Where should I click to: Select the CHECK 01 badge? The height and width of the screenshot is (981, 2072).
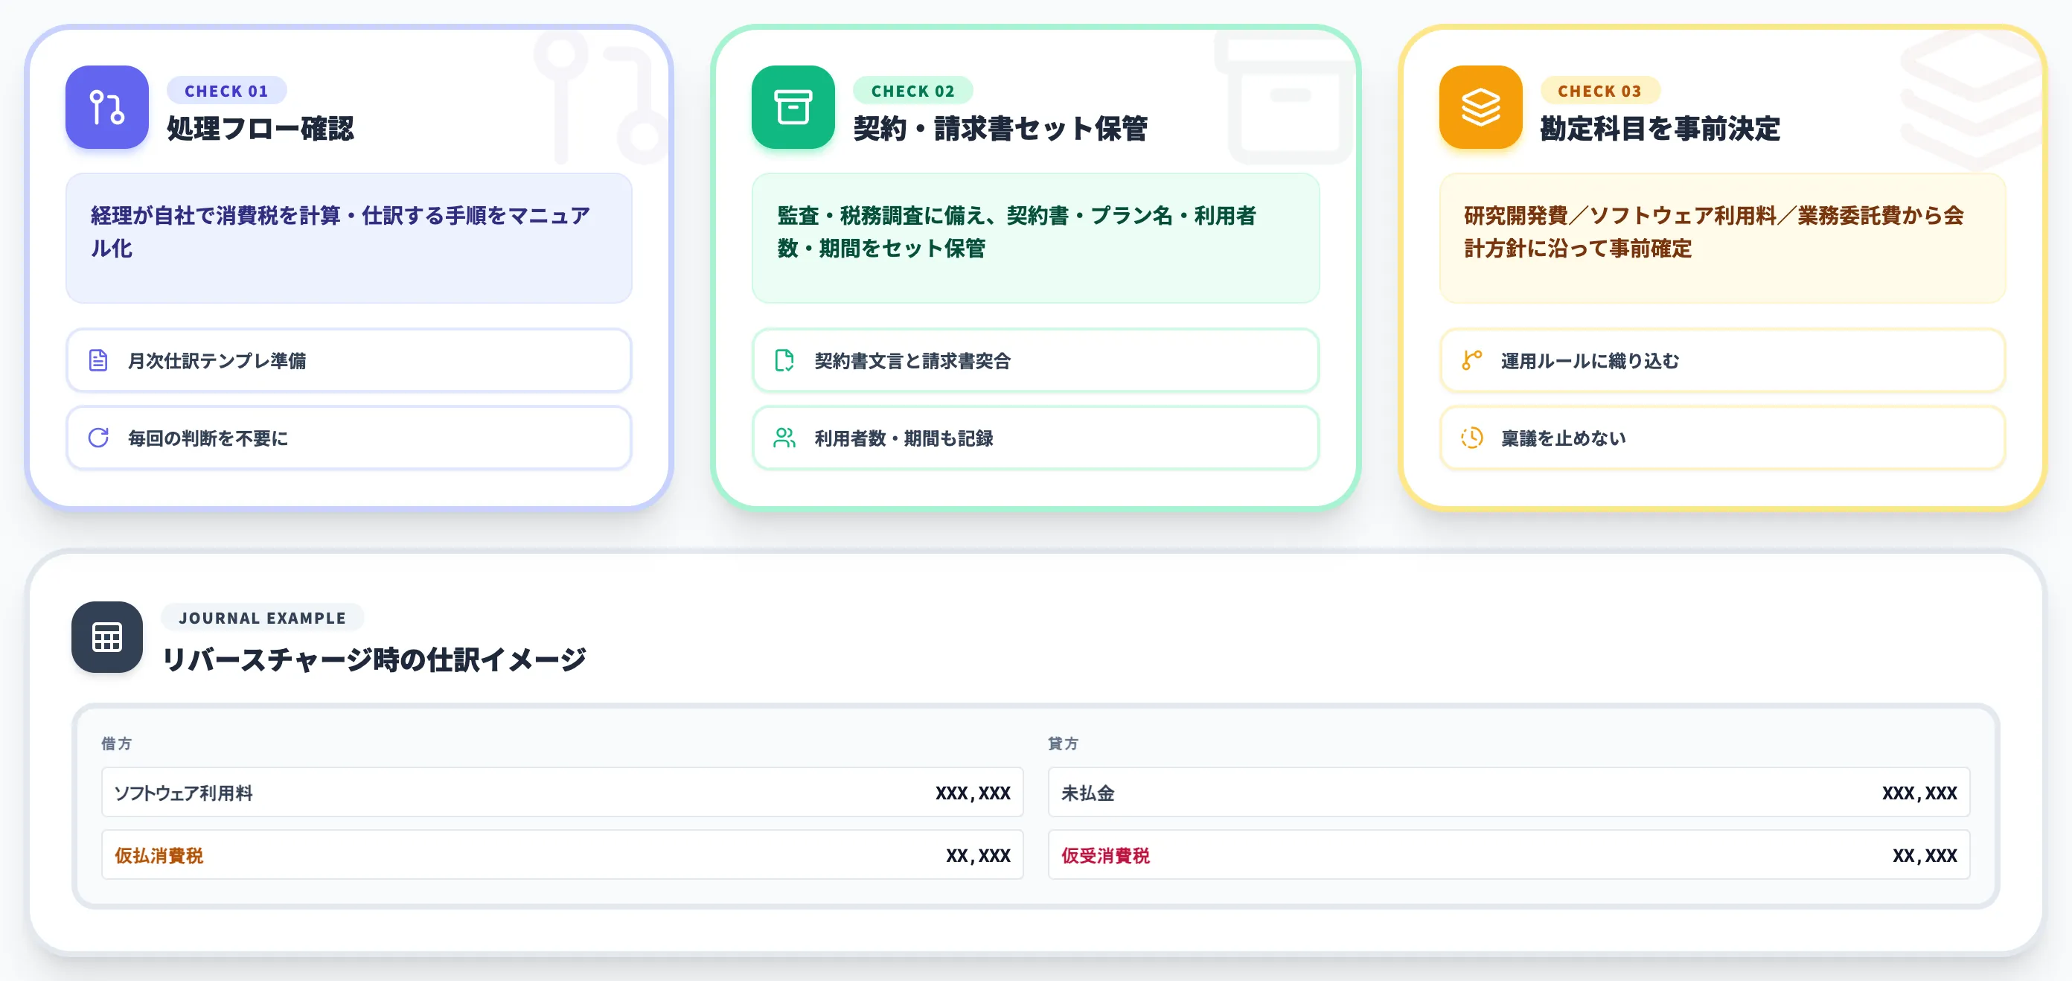(227, 91)
